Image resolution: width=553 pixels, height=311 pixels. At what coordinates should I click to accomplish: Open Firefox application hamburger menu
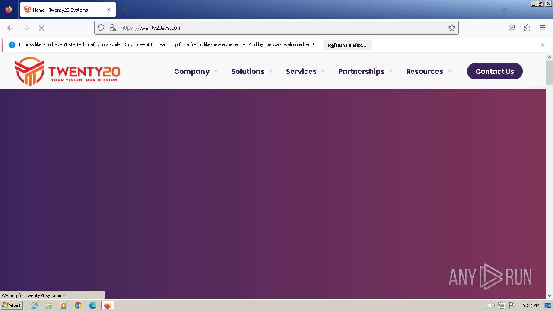tap(543, 28)
